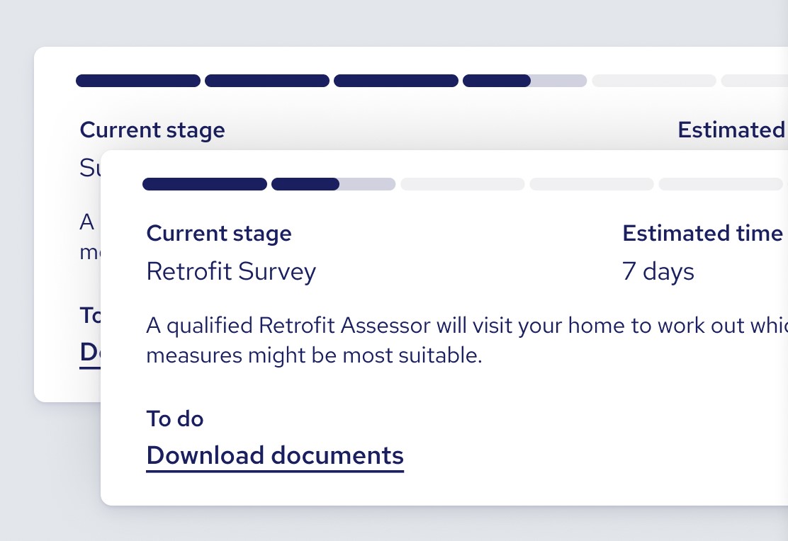Click first filled progress segment on front card

[205, 184]
